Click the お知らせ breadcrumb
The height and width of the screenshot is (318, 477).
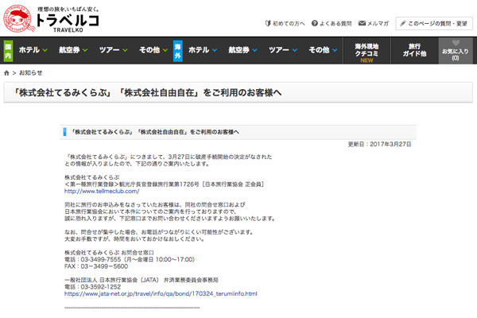click(31, 73)
